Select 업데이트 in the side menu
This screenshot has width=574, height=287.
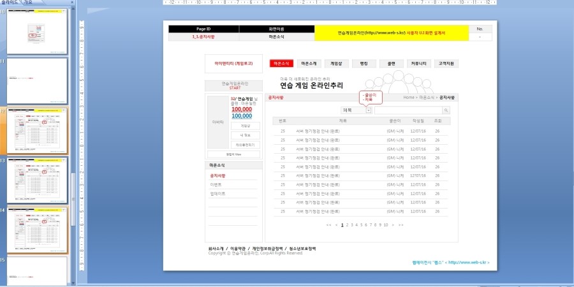point(217,194)
